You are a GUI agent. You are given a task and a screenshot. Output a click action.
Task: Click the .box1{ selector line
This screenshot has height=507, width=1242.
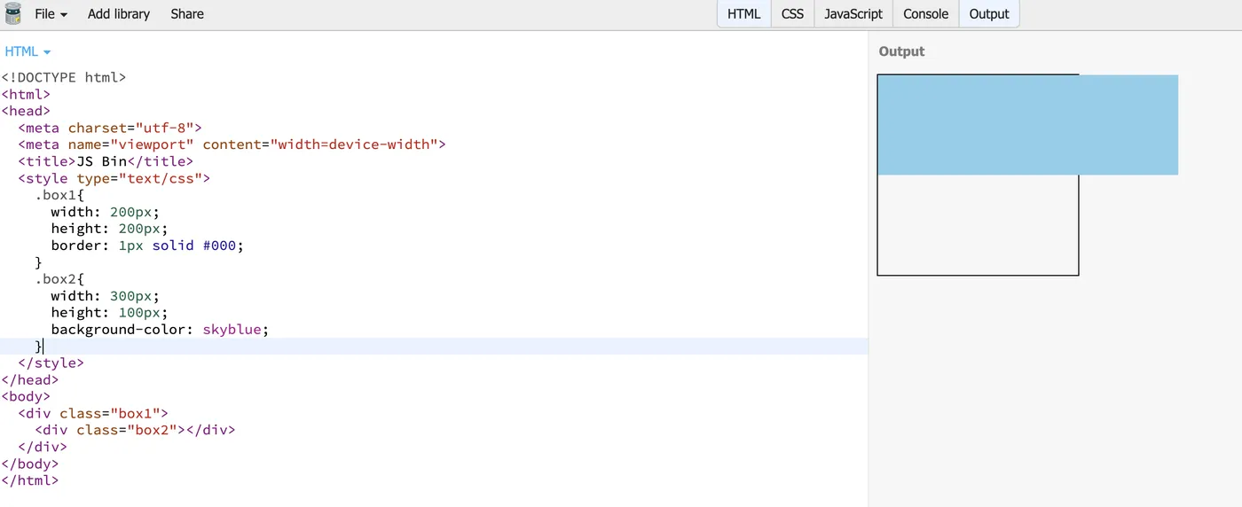pos(59,195)
